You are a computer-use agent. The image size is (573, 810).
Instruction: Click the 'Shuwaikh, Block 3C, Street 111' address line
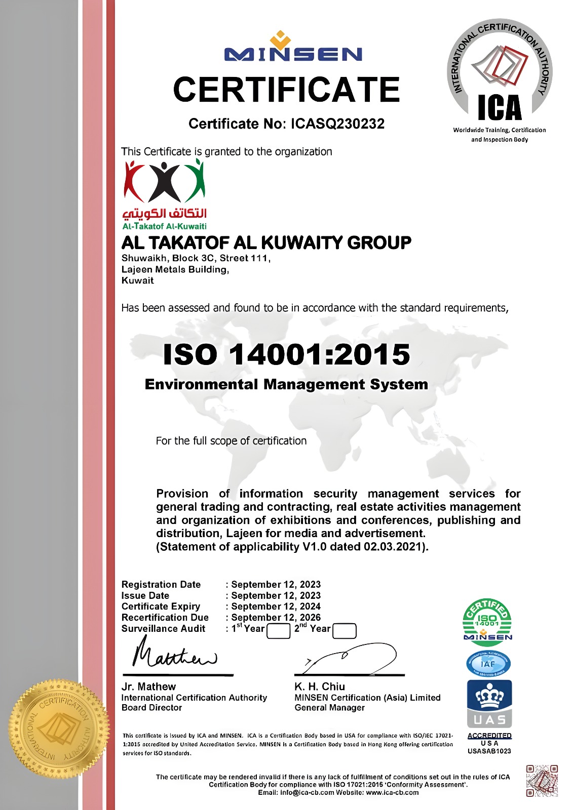point(196,258)
